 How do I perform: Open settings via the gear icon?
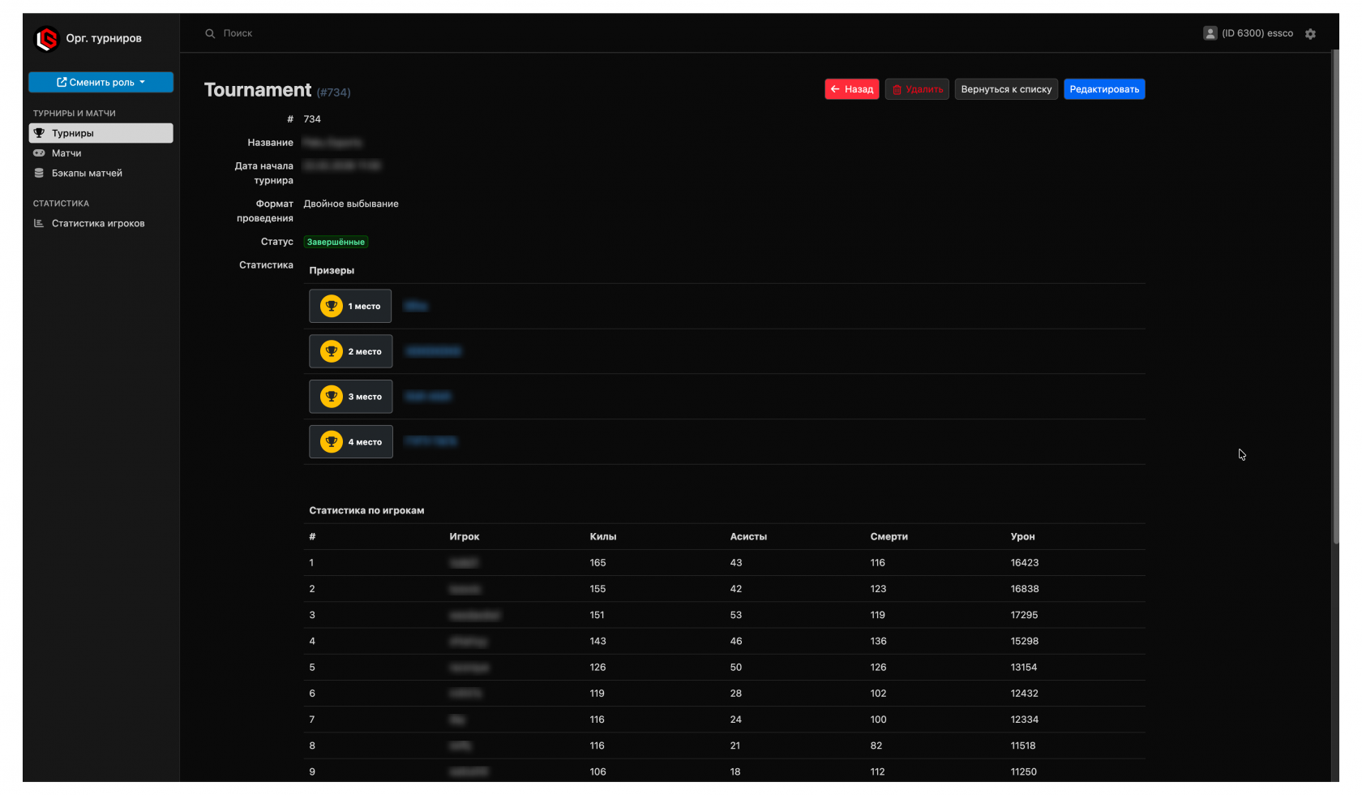click(x=1310, y=34)
